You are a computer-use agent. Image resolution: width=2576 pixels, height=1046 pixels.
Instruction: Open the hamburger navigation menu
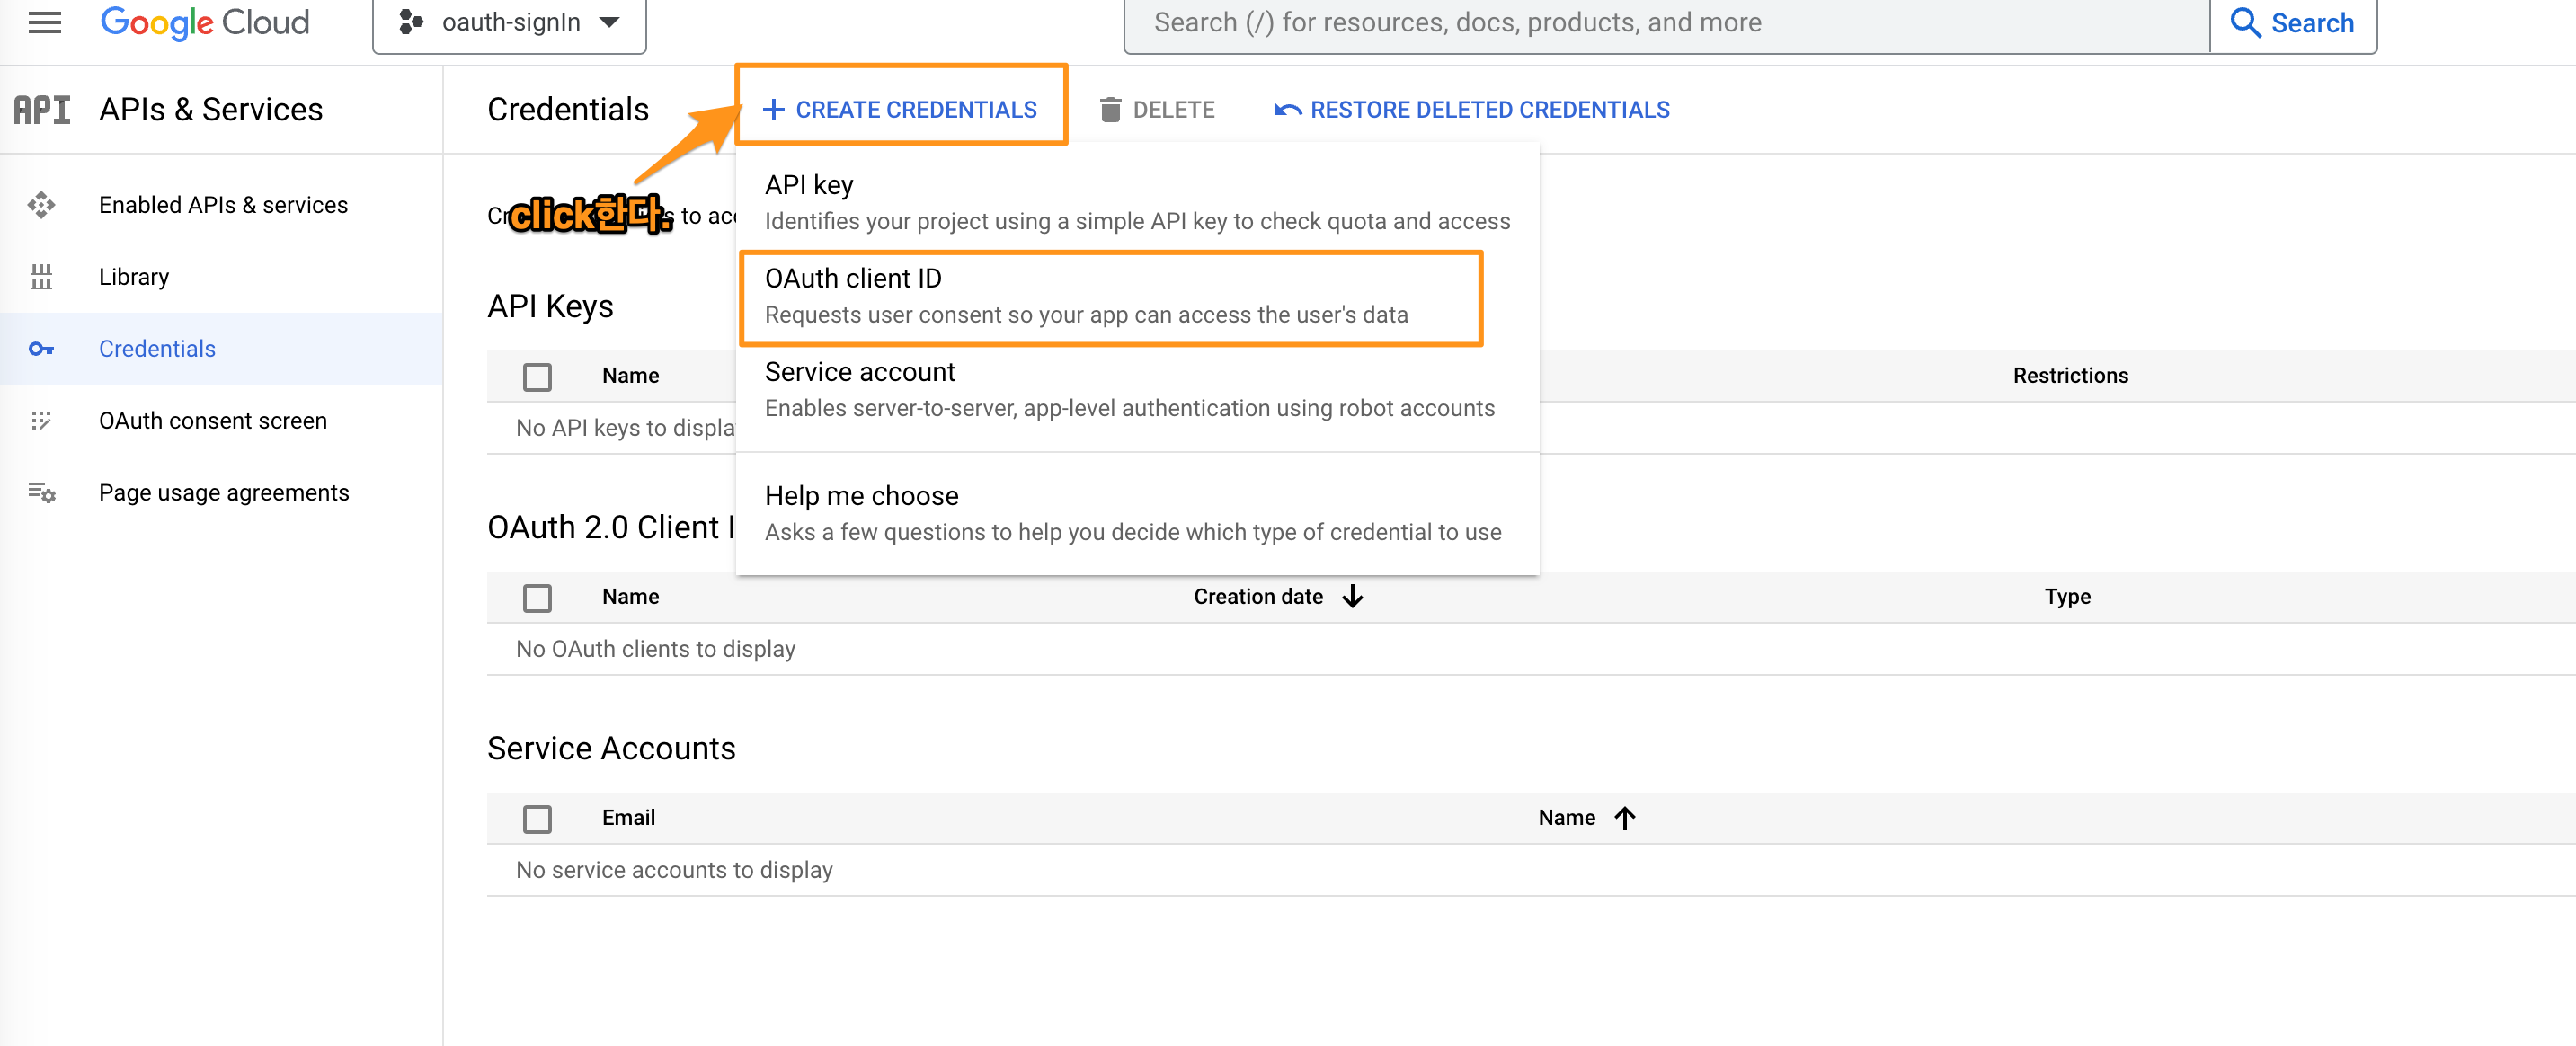point(44,22)
